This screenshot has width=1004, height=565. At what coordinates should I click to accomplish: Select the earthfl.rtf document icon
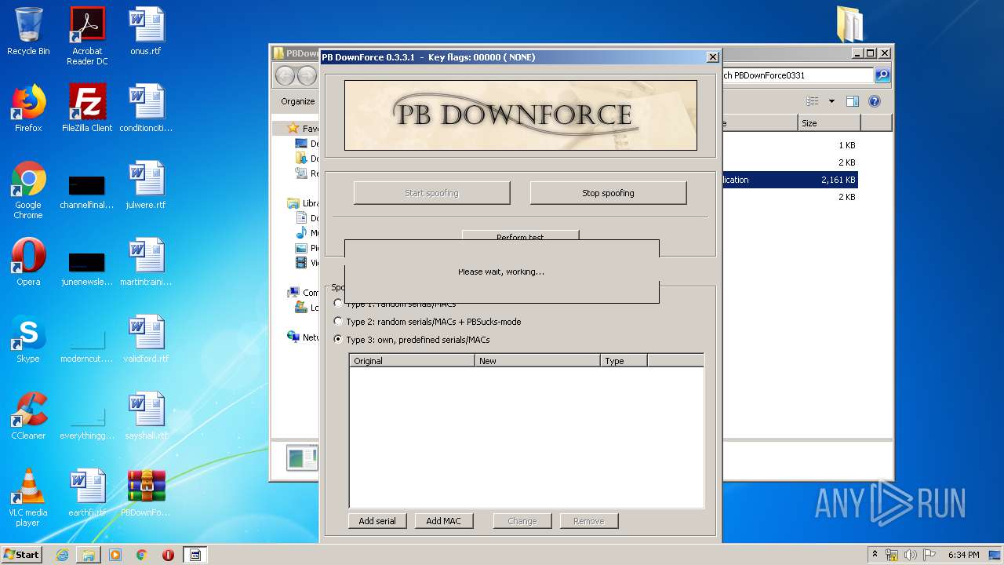pos(87,493)
